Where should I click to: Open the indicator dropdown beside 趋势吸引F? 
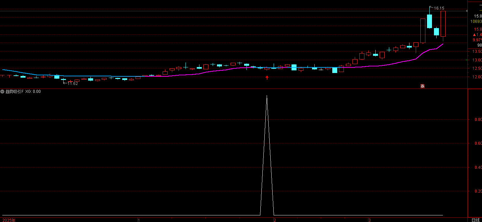coord(2,92)
